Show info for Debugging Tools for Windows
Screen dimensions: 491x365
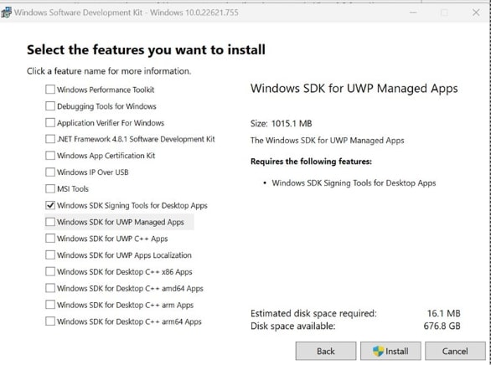tap(106, 106)
